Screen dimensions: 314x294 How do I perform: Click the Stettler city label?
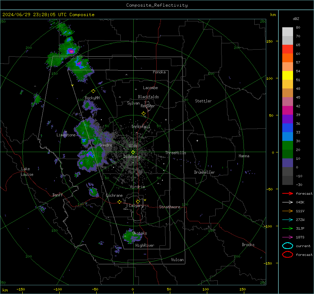coord(203,101)
